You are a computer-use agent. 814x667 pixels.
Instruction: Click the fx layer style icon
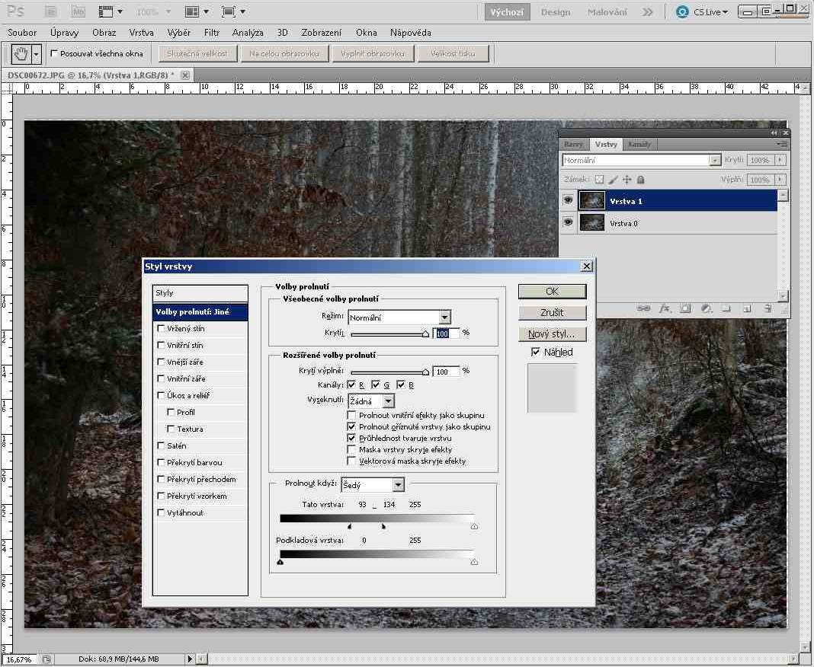665,308
